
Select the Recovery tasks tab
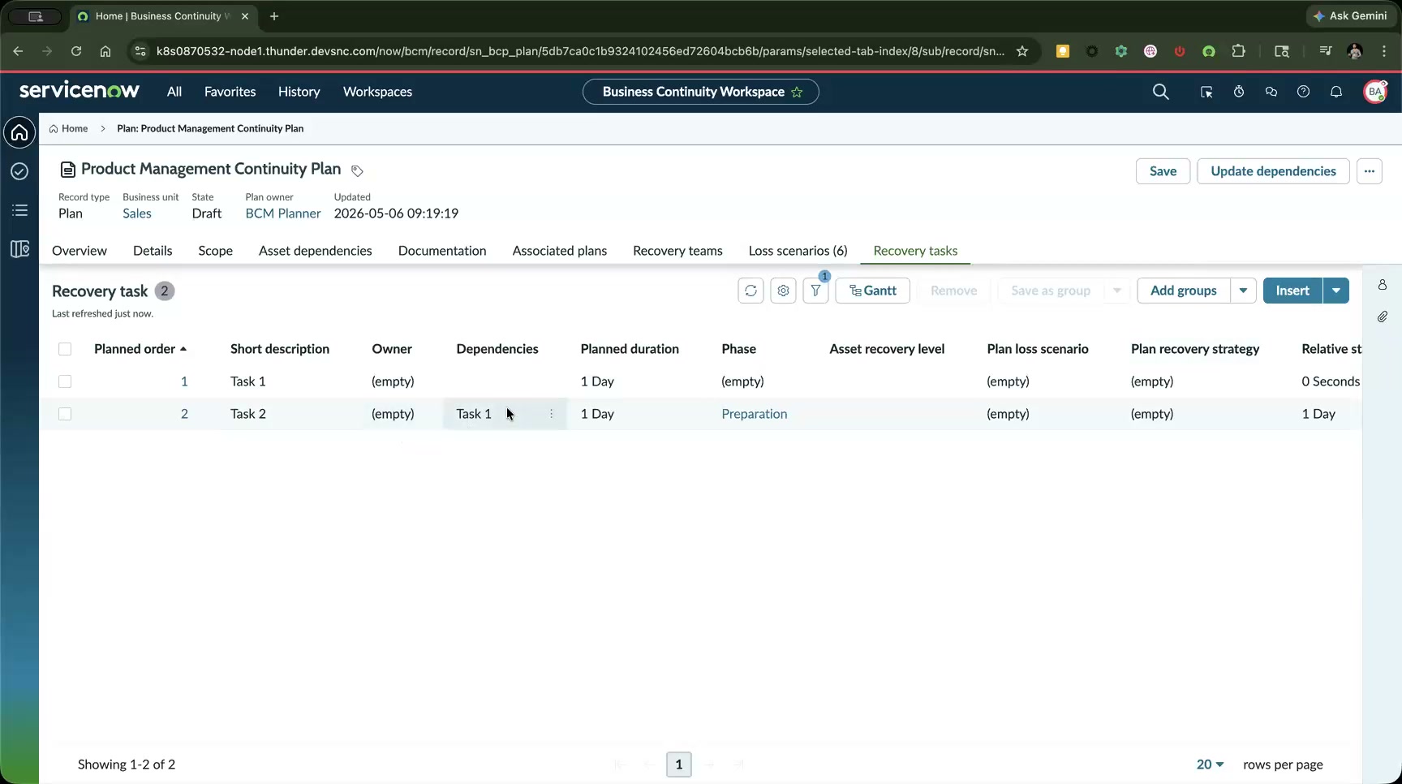(x=915, y=251)
